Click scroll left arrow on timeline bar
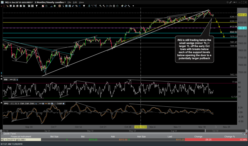This screenshot has width=248, height=146. point(1,131)
